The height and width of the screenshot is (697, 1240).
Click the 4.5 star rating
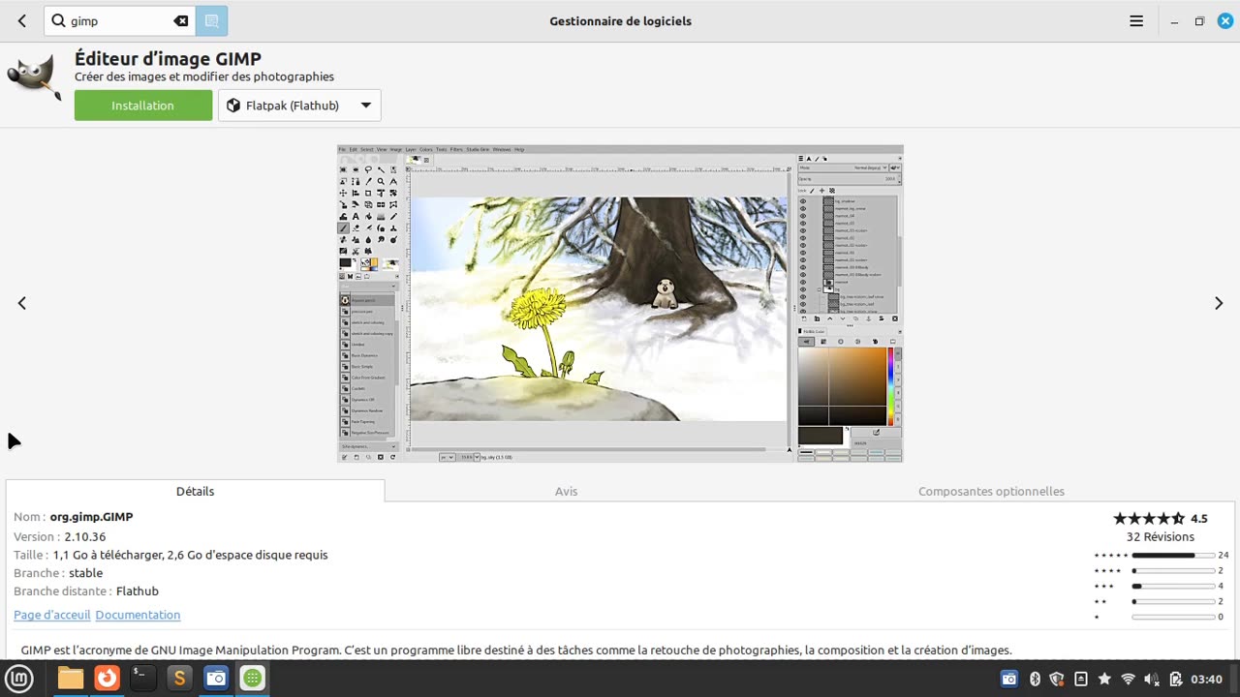[1161, 518]
